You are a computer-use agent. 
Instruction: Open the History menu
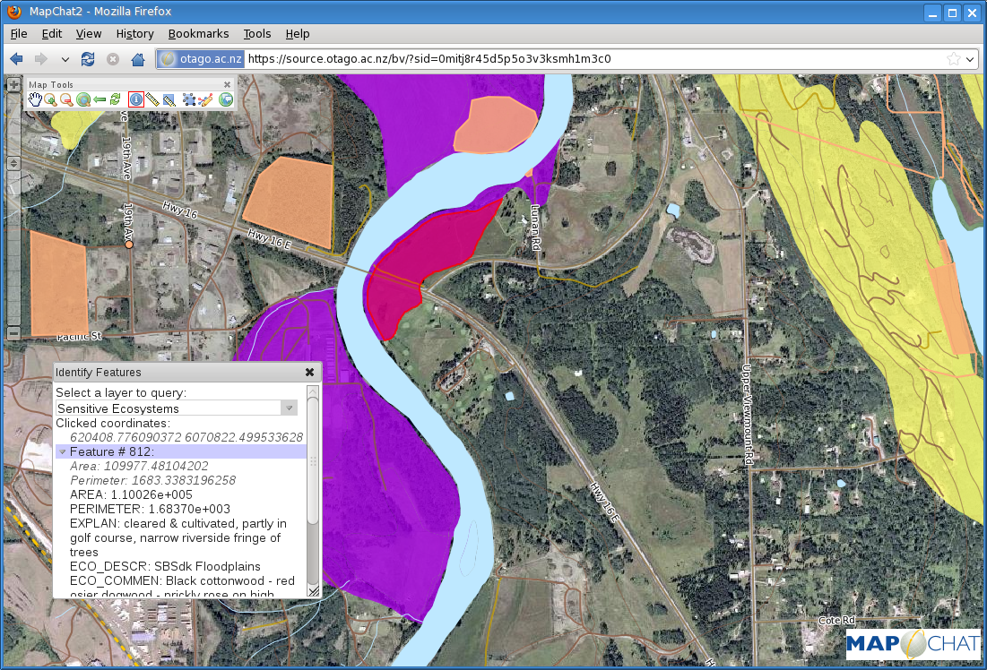point(134,33)
